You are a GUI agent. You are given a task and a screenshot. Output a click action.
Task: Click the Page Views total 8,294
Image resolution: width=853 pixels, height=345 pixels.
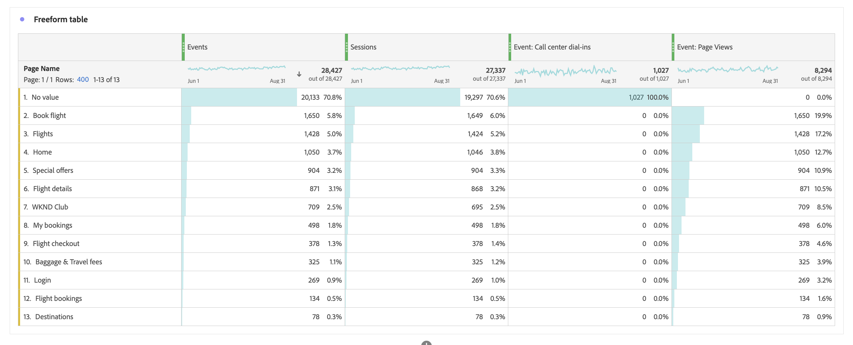pyautogui.click(x=823, y=70)
